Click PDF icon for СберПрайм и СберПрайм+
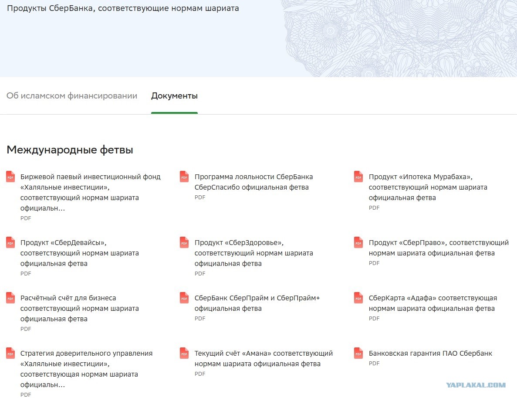Image resolution: width=517 pixels, height=398 pixels. [x=184, y=298]
